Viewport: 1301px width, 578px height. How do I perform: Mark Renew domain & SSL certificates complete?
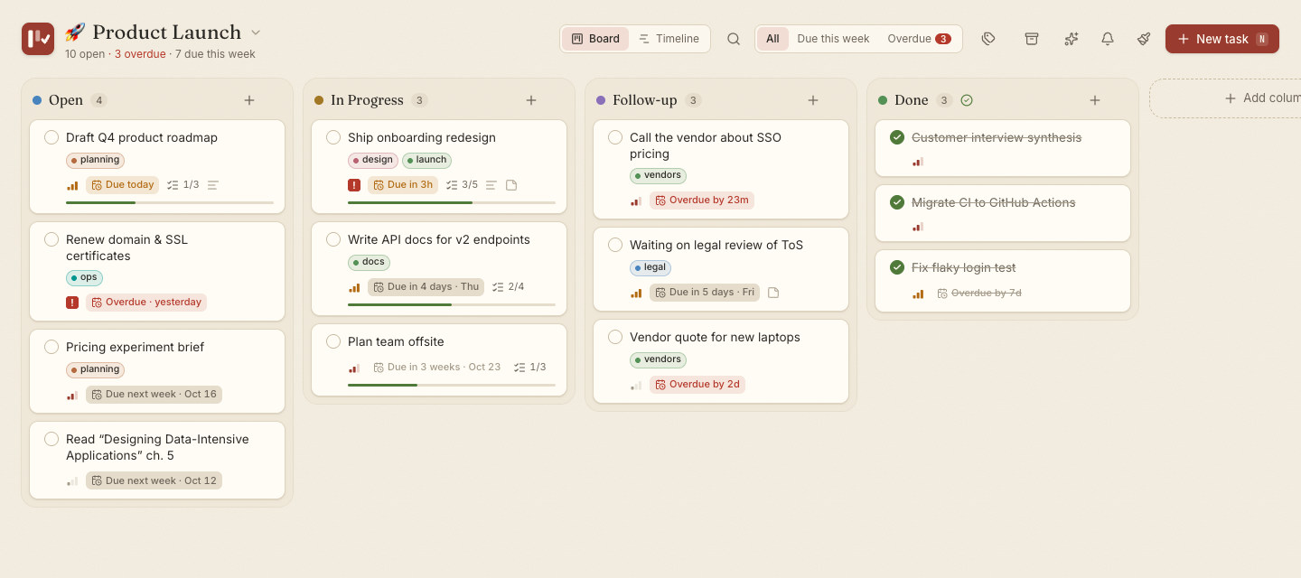pos(51,239)
